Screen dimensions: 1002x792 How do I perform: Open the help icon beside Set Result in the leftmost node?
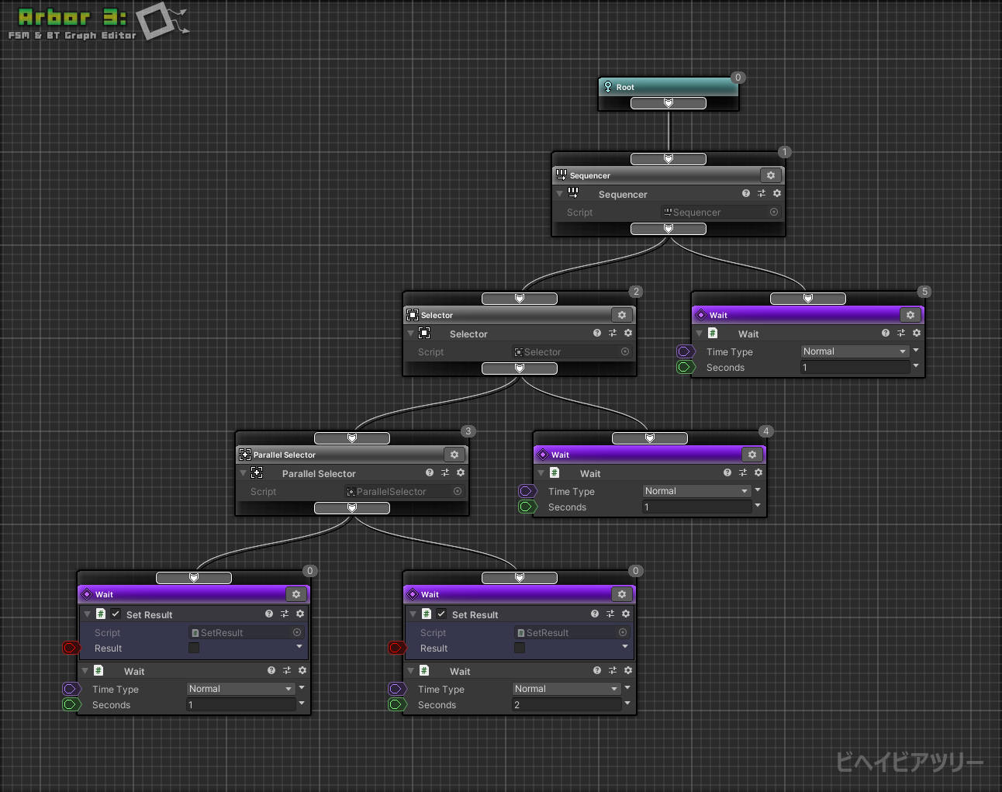point(269,614)
